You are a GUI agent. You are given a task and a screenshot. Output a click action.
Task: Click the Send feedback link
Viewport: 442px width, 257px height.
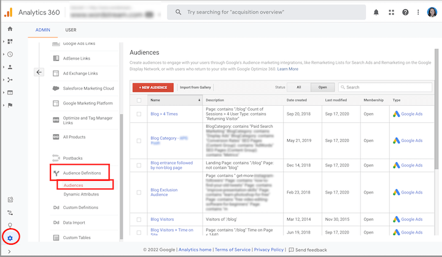click(x=308, y=250)
